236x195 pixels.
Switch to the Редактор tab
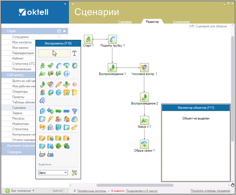pos(152,22)
